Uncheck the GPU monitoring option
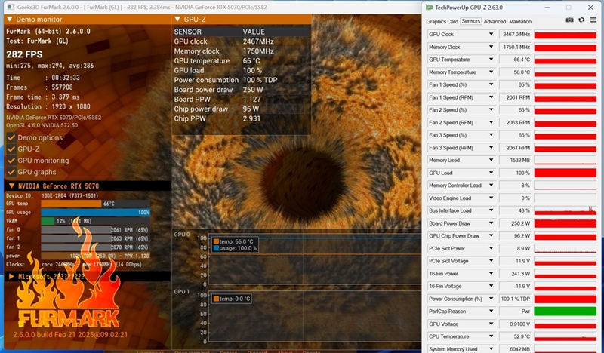The image size is (604, 353). tap(11, 160)
